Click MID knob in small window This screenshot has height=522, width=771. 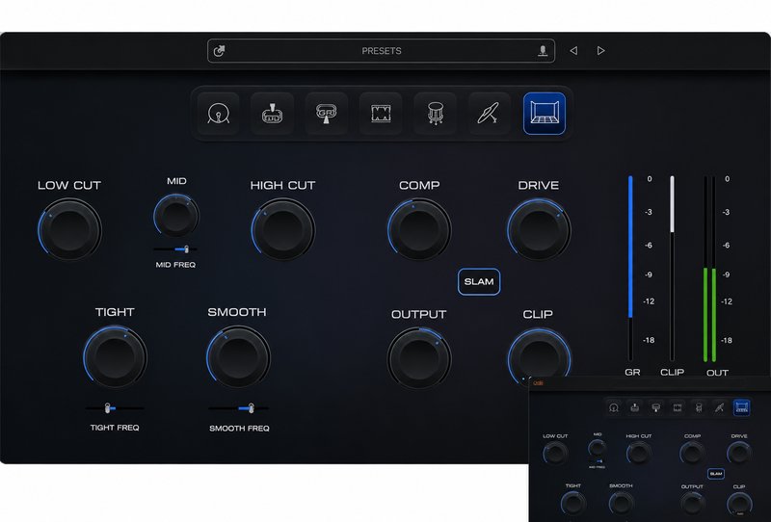[x=597, y=448]
